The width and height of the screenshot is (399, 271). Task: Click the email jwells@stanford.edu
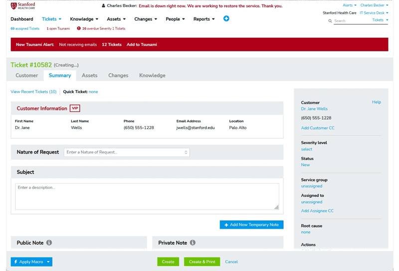(x=196, y=128)
